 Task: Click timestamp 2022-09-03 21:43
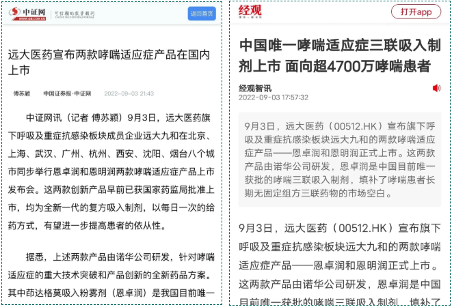point(129,93)
